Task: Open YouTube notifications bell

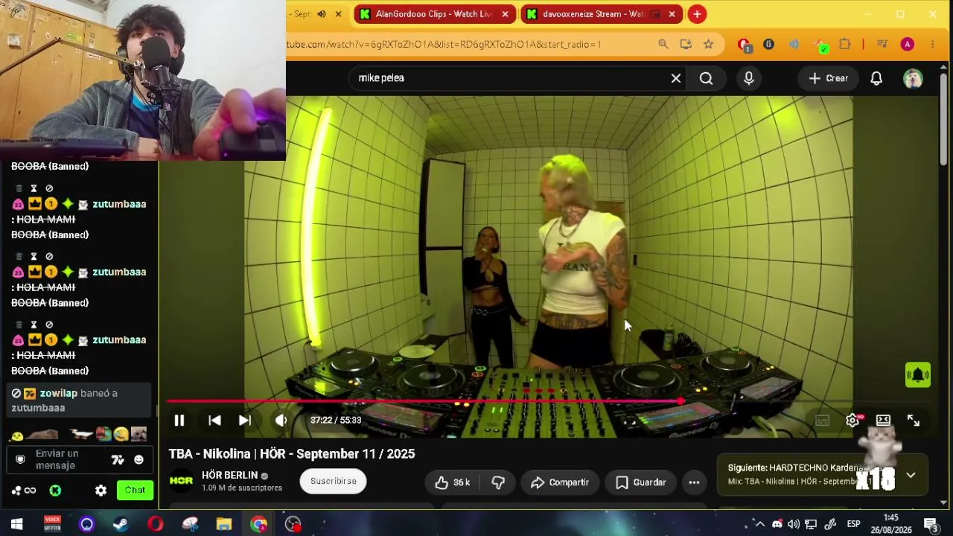Action: click(x=876, y=78)
